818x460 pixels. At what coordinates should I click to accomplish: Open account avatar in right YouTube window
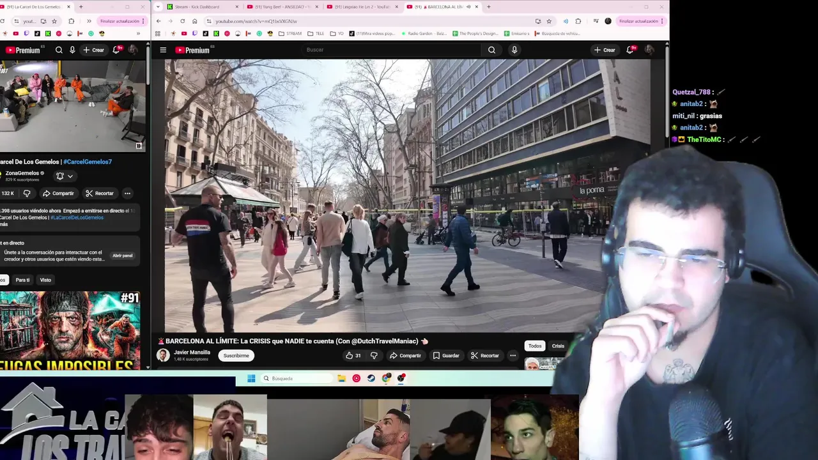649,50
